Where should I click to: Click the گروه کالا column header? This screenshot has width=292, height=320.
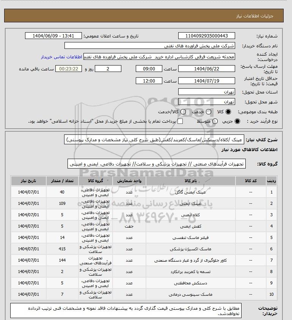(96, 181)
